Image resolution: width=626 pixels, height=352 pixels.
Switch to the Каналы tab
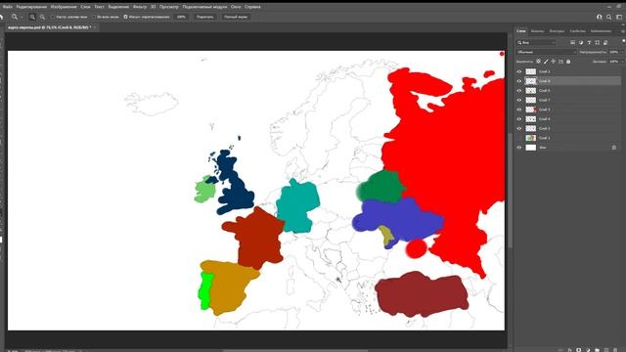[x=537, y=31]
